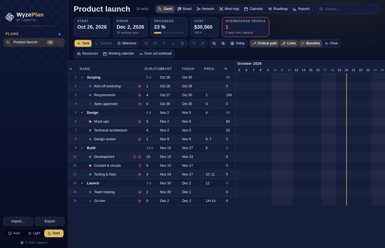
Task: Toggle dependency Links display
Action: point(289,44)
